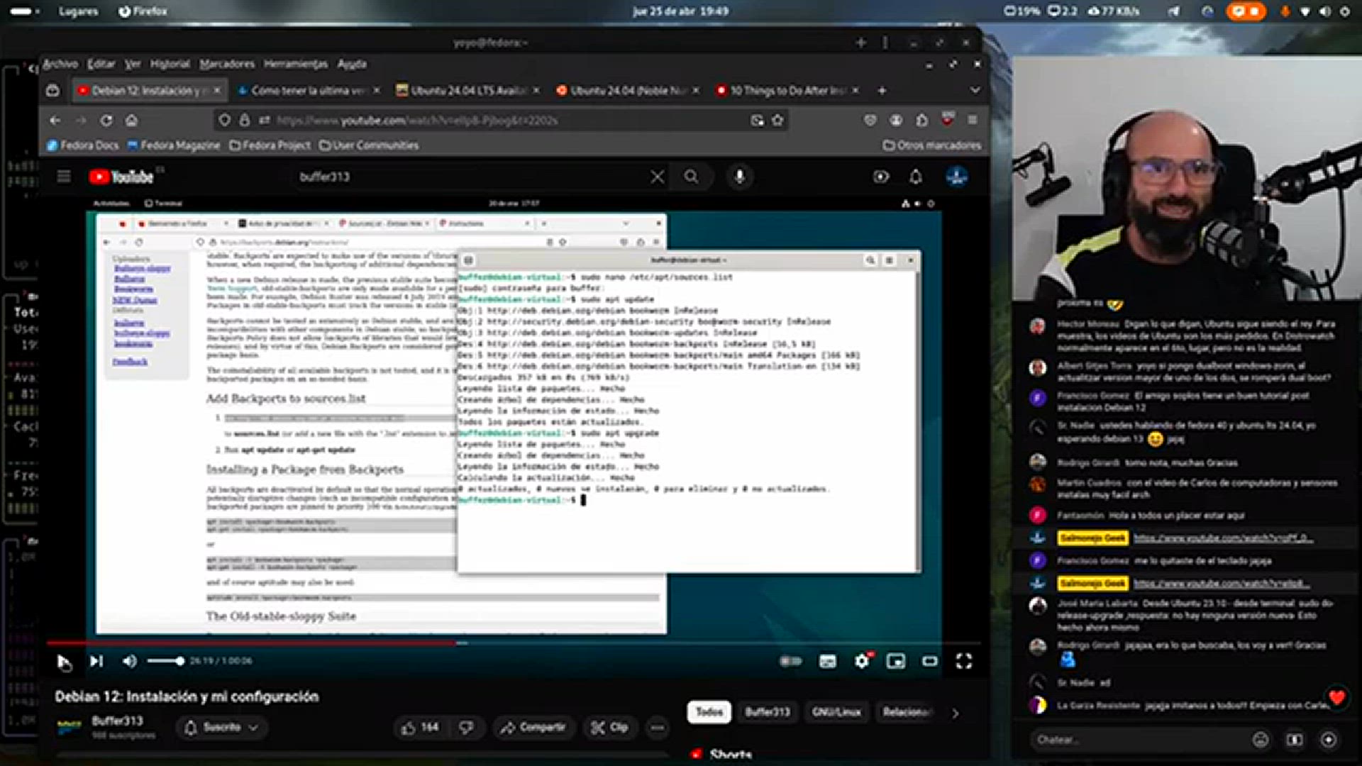Select the Todos filter chip

click(709, 712)
